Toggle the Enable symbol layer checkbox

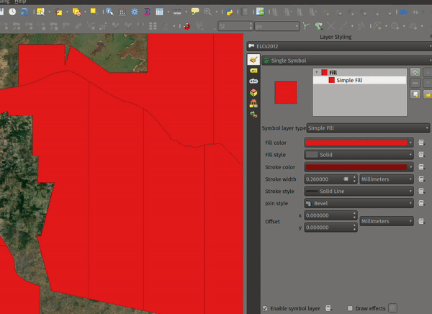pos(266,308)
